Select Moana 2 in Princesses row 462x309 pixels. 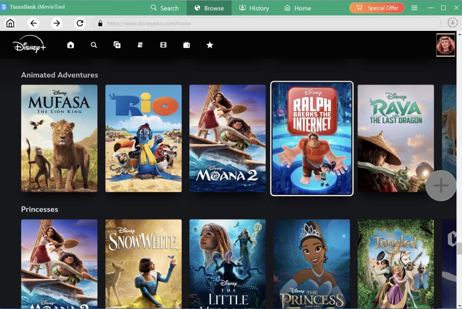[x=59, y=263]
